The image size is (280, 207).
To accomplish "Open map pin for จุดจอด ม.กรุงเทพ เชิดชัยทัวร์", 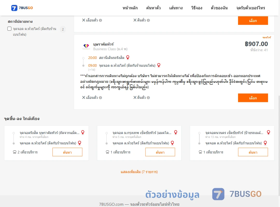I will point(176,132).
